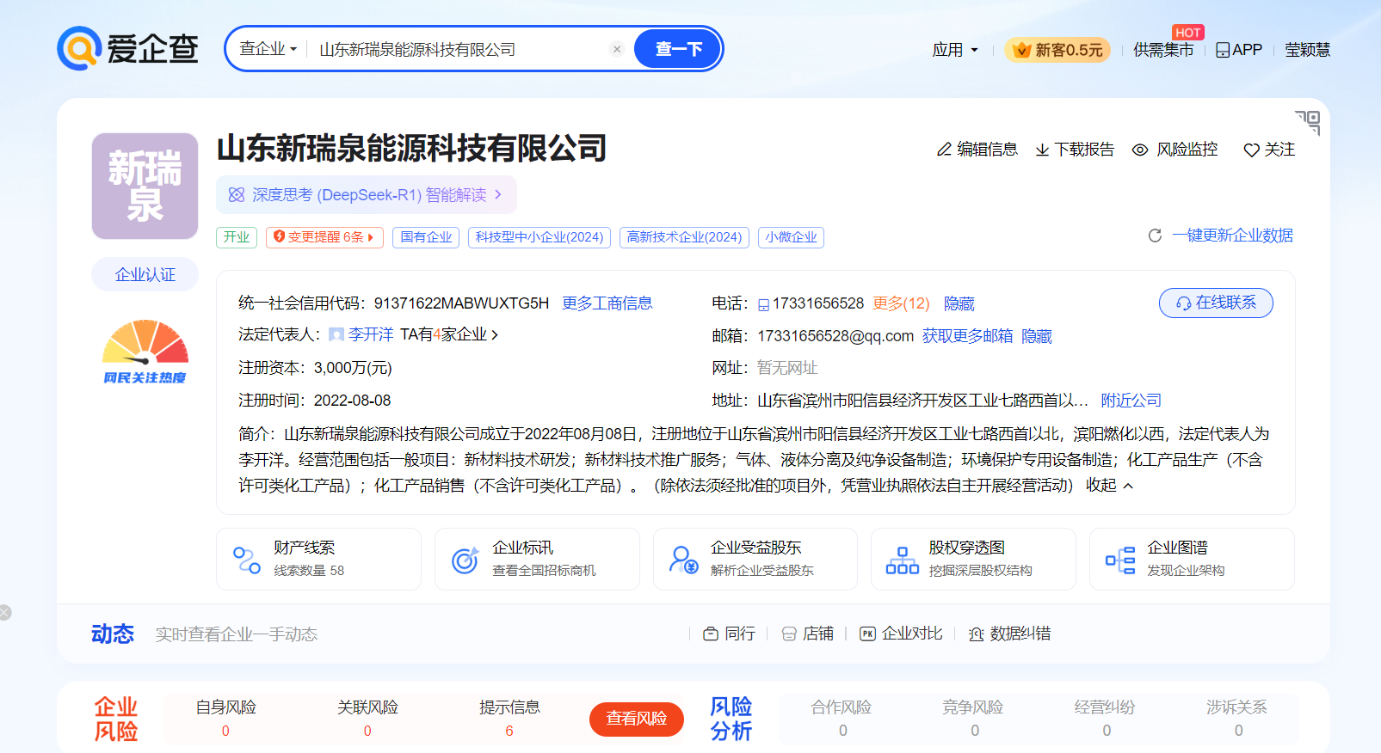Open legal representative 李开洋 link
The width and height of the screenshot is (1381, 753).
pyautogui.click(x=371, y=334)
